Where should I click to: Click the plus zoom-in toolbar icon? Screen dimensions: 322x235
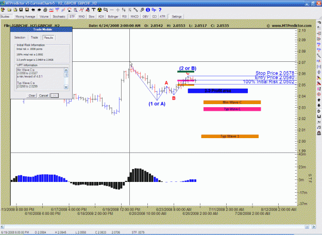[117, 10]
